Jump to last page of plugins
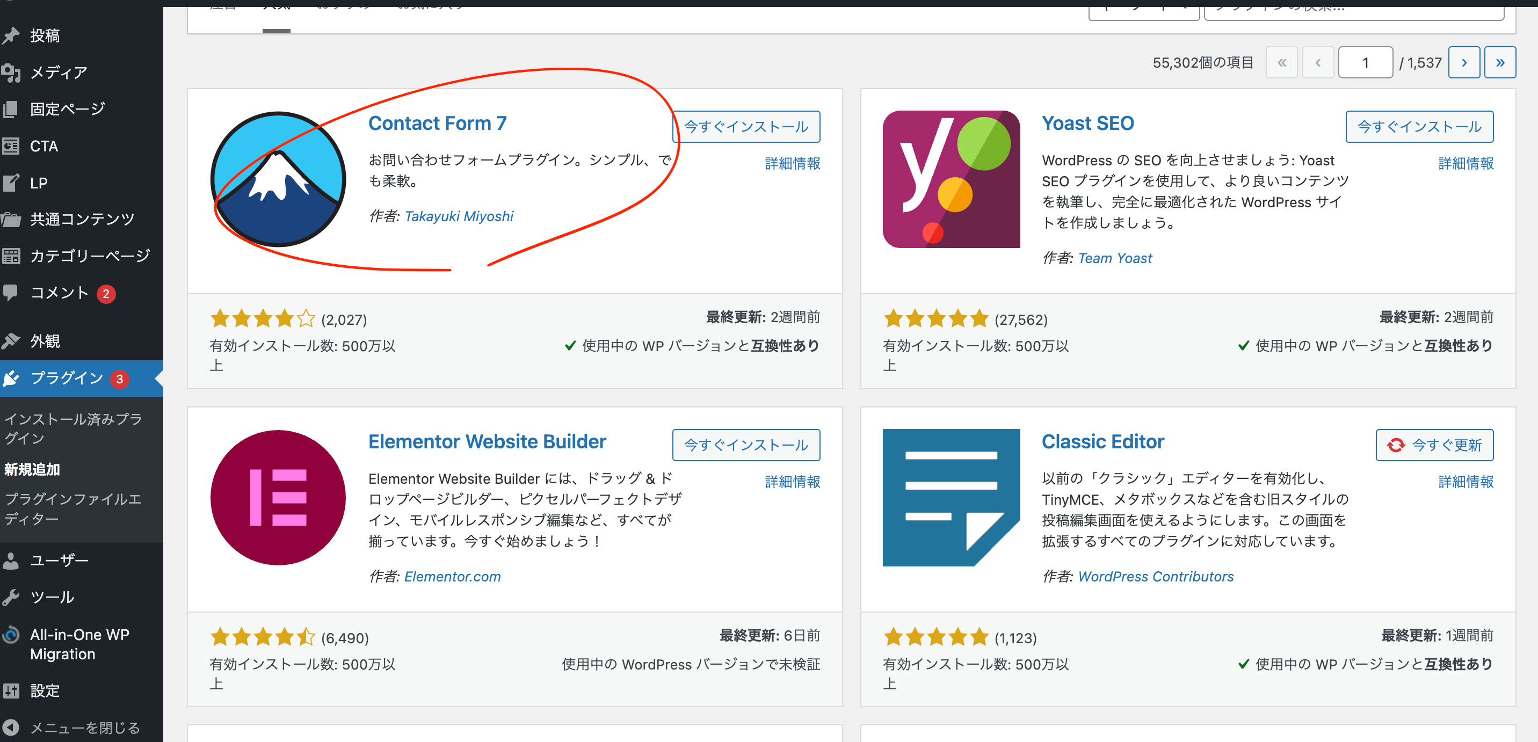Viewport: 1538px width, 742px height. coord(1499,62)
